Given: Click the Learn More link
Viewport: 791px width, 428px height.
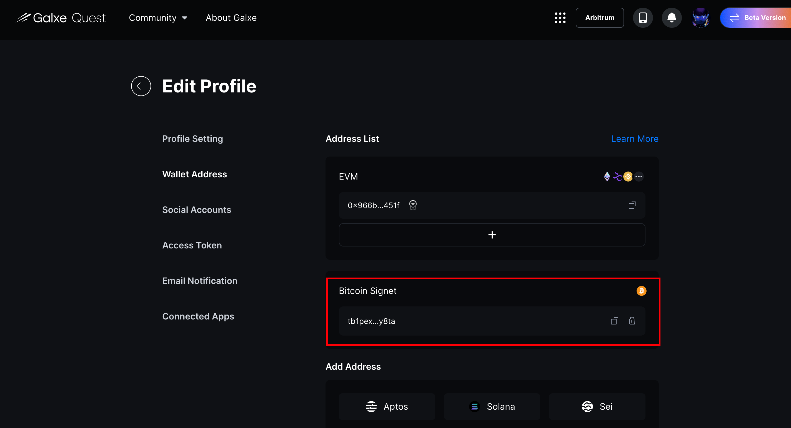Looking at the screenshot, I should pyautogui.click(x=635, y=139).
